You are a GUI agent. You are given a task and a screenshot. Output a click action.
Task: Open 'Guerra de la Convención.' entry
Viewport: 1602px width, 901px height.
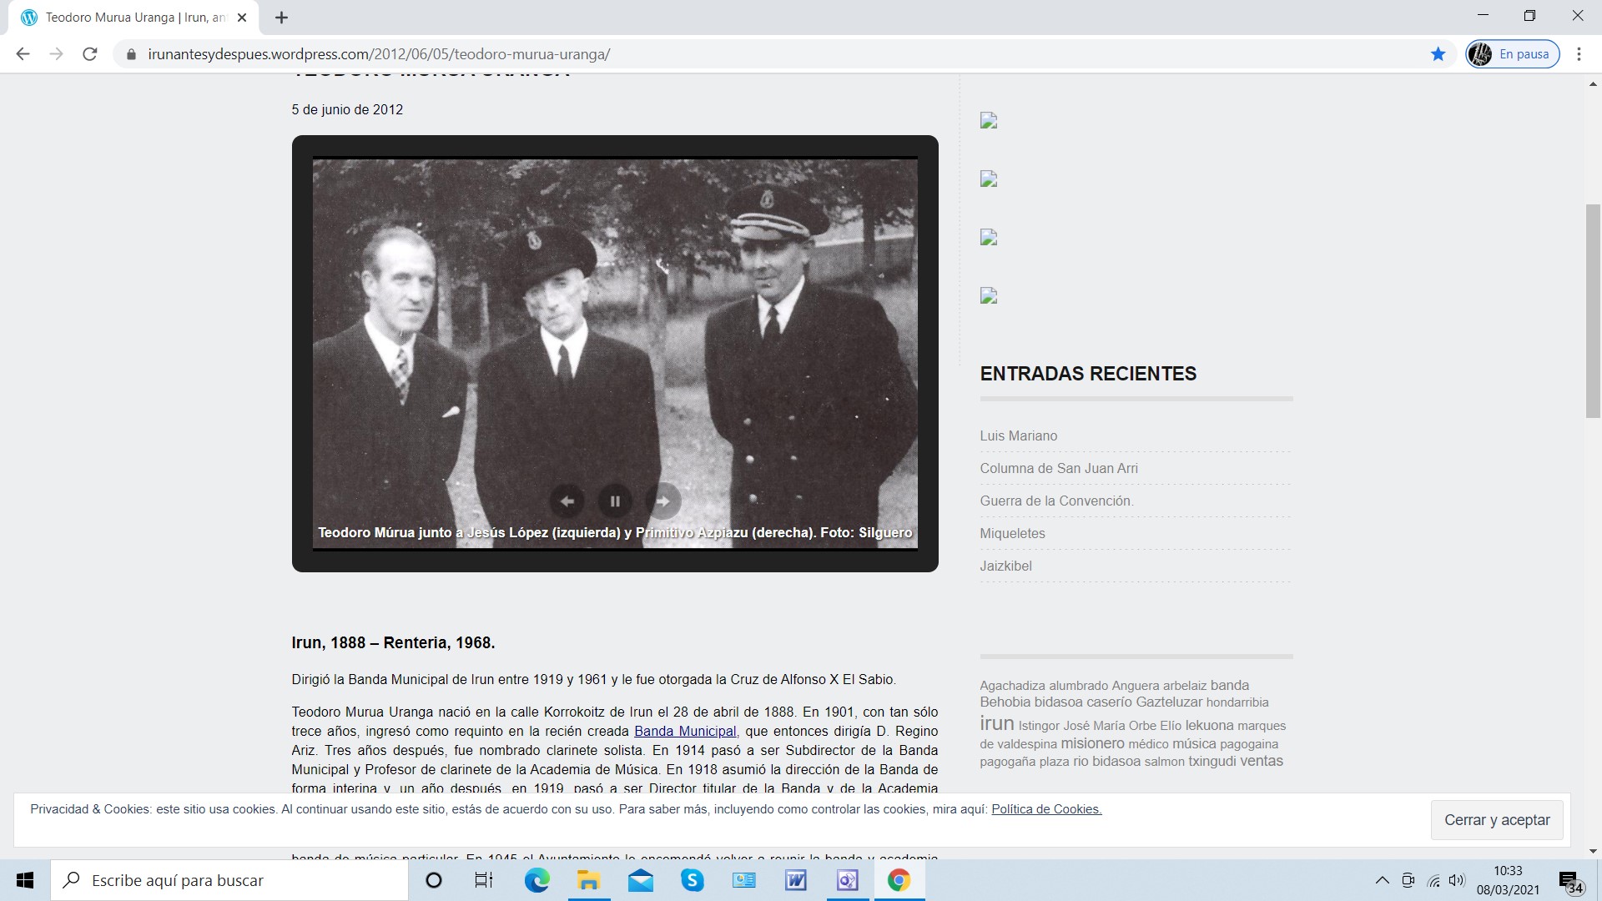(x=1056, y=501)
